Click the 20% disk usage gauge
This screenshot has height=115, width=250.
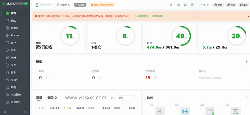237,36
